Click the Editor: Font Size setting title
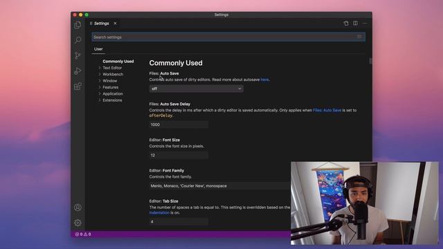 tap(165, 140)
